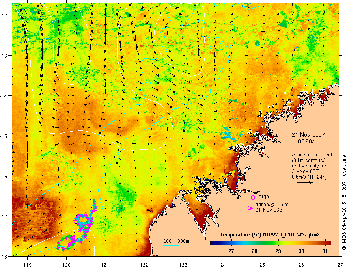Click the temperature color bar

tap(271, 243)
